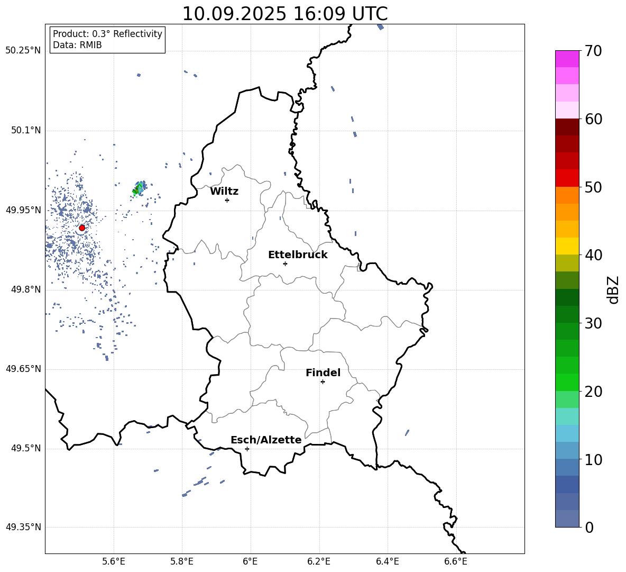Click the Product: 0.3° Reflectivity text
626x572 pixels.
click(x=107, y=34)
